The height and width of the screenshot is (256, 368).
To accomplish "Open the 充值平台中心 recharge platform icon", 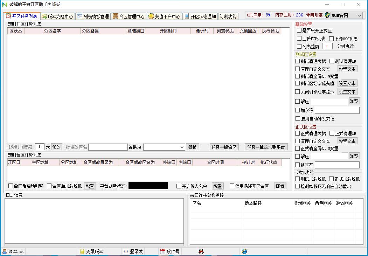I will point(151,16).
